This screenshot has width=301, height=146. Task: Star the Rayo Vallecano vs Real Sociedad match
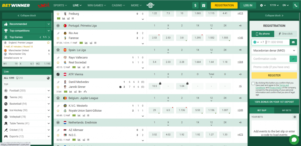pos(58,62)
